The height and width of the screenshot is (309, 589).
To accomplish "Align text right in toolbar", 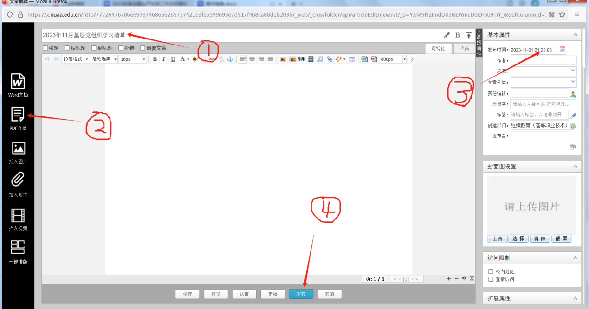I will 261,59.
